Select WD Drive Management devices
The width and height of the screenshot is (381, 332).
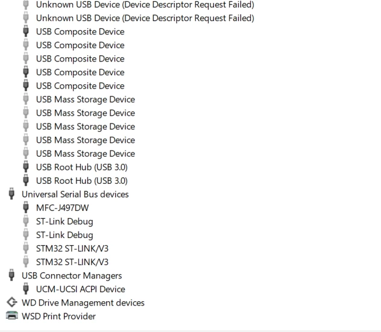tap(83, 303)
